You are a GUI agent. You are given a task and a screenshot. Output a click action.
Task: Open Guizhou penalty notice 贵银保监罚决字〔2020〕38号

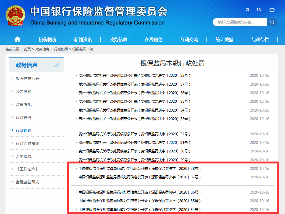134,75
